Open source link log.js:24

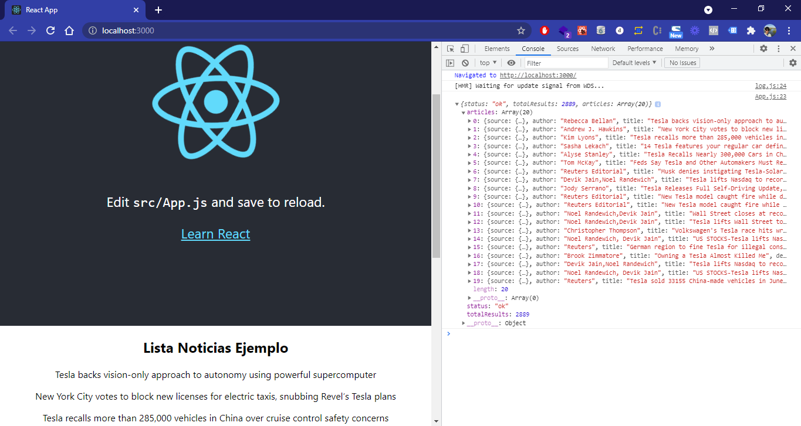[x=770, y=86]
